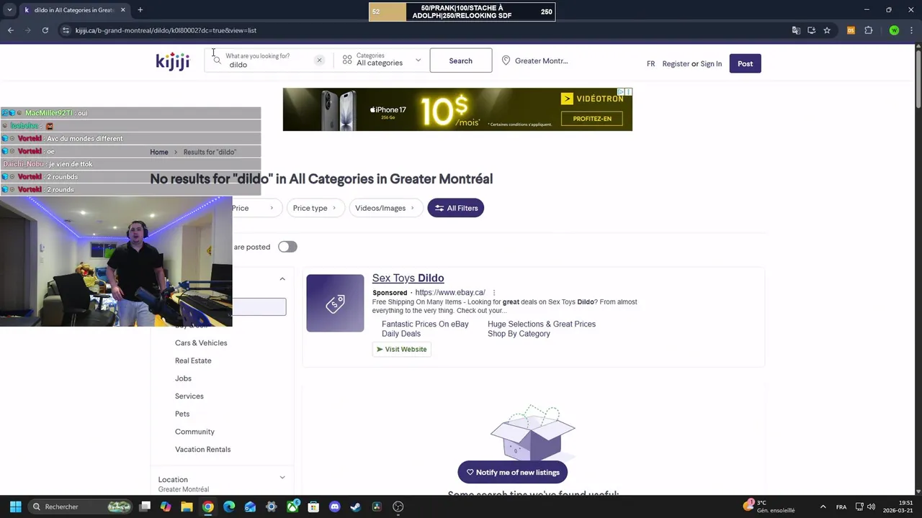Open OBS Studio from the taskbar
The height and width of the screenshot is (518, 922).
tap(398, 506)
